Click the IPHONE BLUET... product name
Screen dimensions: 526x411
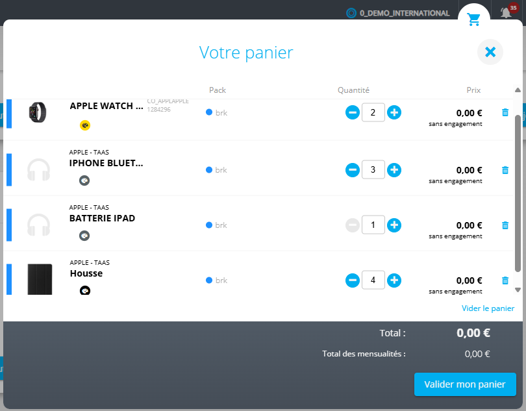pos(106,163)
